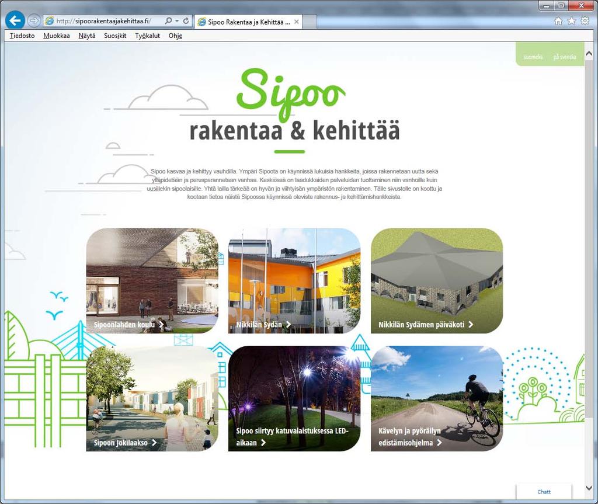The width and height of the screenshot is (598, 504).
Task: Click the arrow after edistämisohjelma text
Action: [439, 443]
